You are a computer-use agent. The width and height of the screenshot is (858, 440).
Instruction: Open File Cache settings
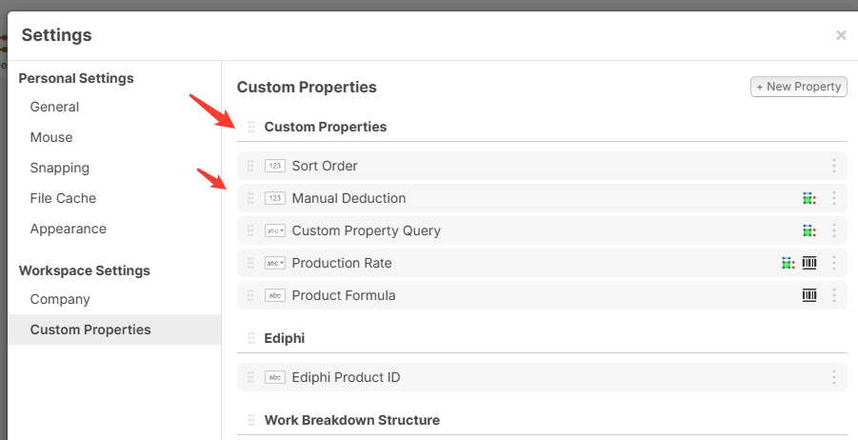point(63,198)
